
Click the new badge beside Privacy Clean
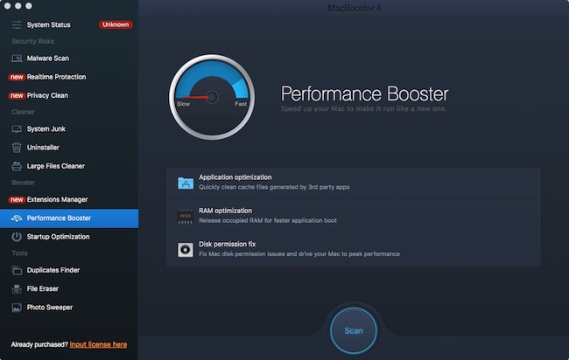[x=17, y=95]
